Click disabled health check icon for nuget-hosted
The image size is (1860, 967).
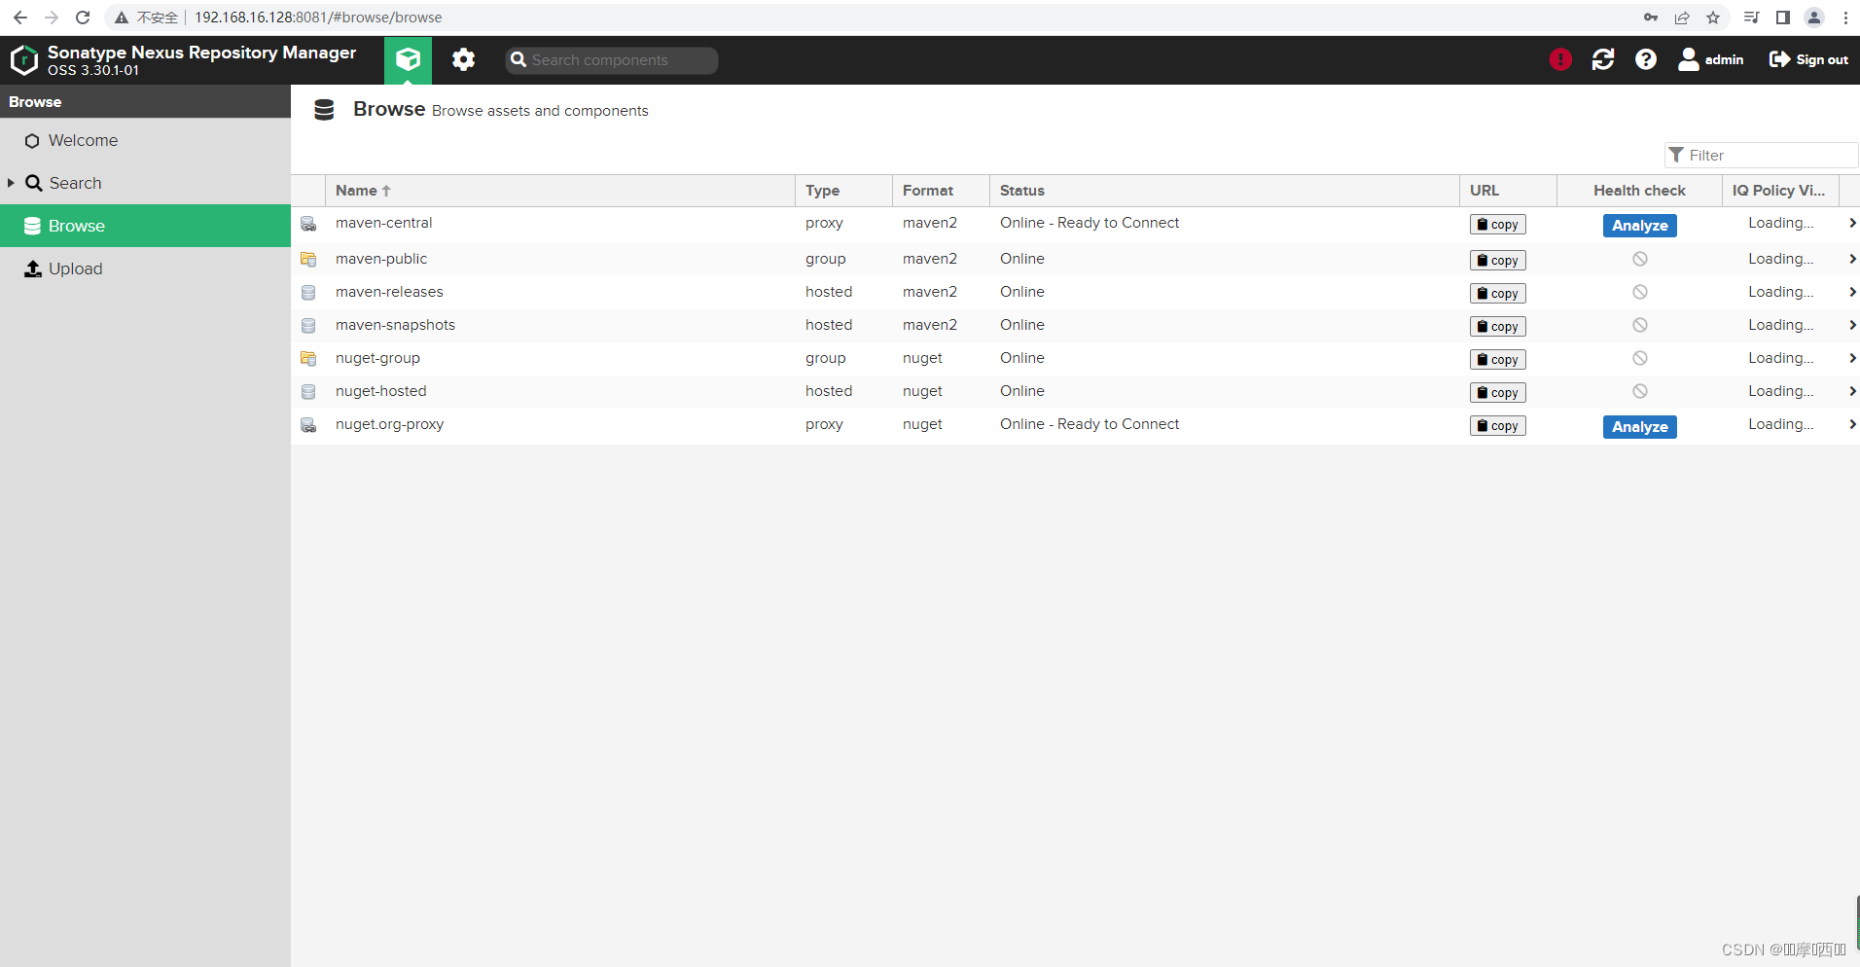(x=1639, y=391)
